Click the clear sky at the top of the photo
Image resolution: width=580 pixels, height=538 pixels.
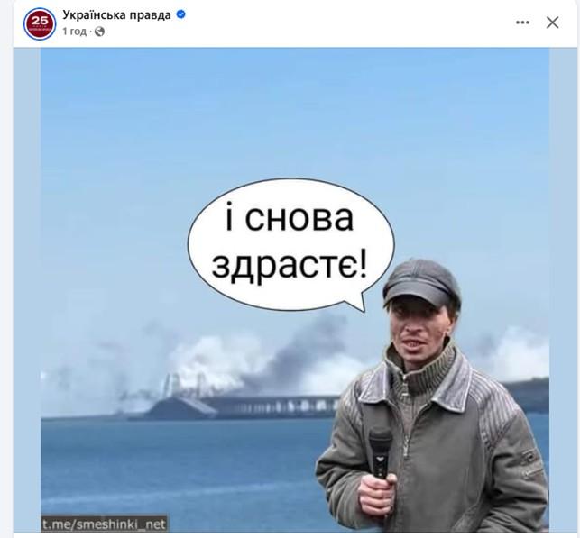pyautogui.click(x=294, y=111)
